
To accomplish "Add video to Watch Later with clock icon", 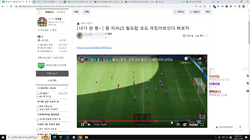I will tap(186, 59).
